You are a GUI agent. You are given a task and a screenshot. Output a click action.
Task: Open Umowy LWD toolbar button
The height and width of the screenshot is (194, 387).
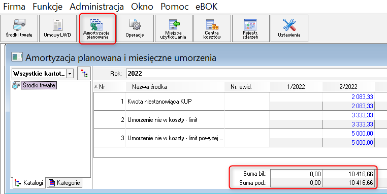[x=58, y=28]
